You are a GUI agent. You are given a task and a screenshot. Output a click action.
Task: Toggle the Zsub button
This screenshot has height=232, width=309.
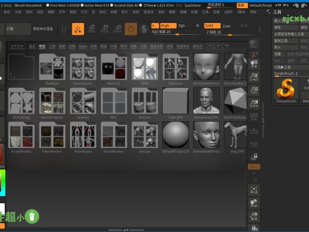[x=226, y=26]
